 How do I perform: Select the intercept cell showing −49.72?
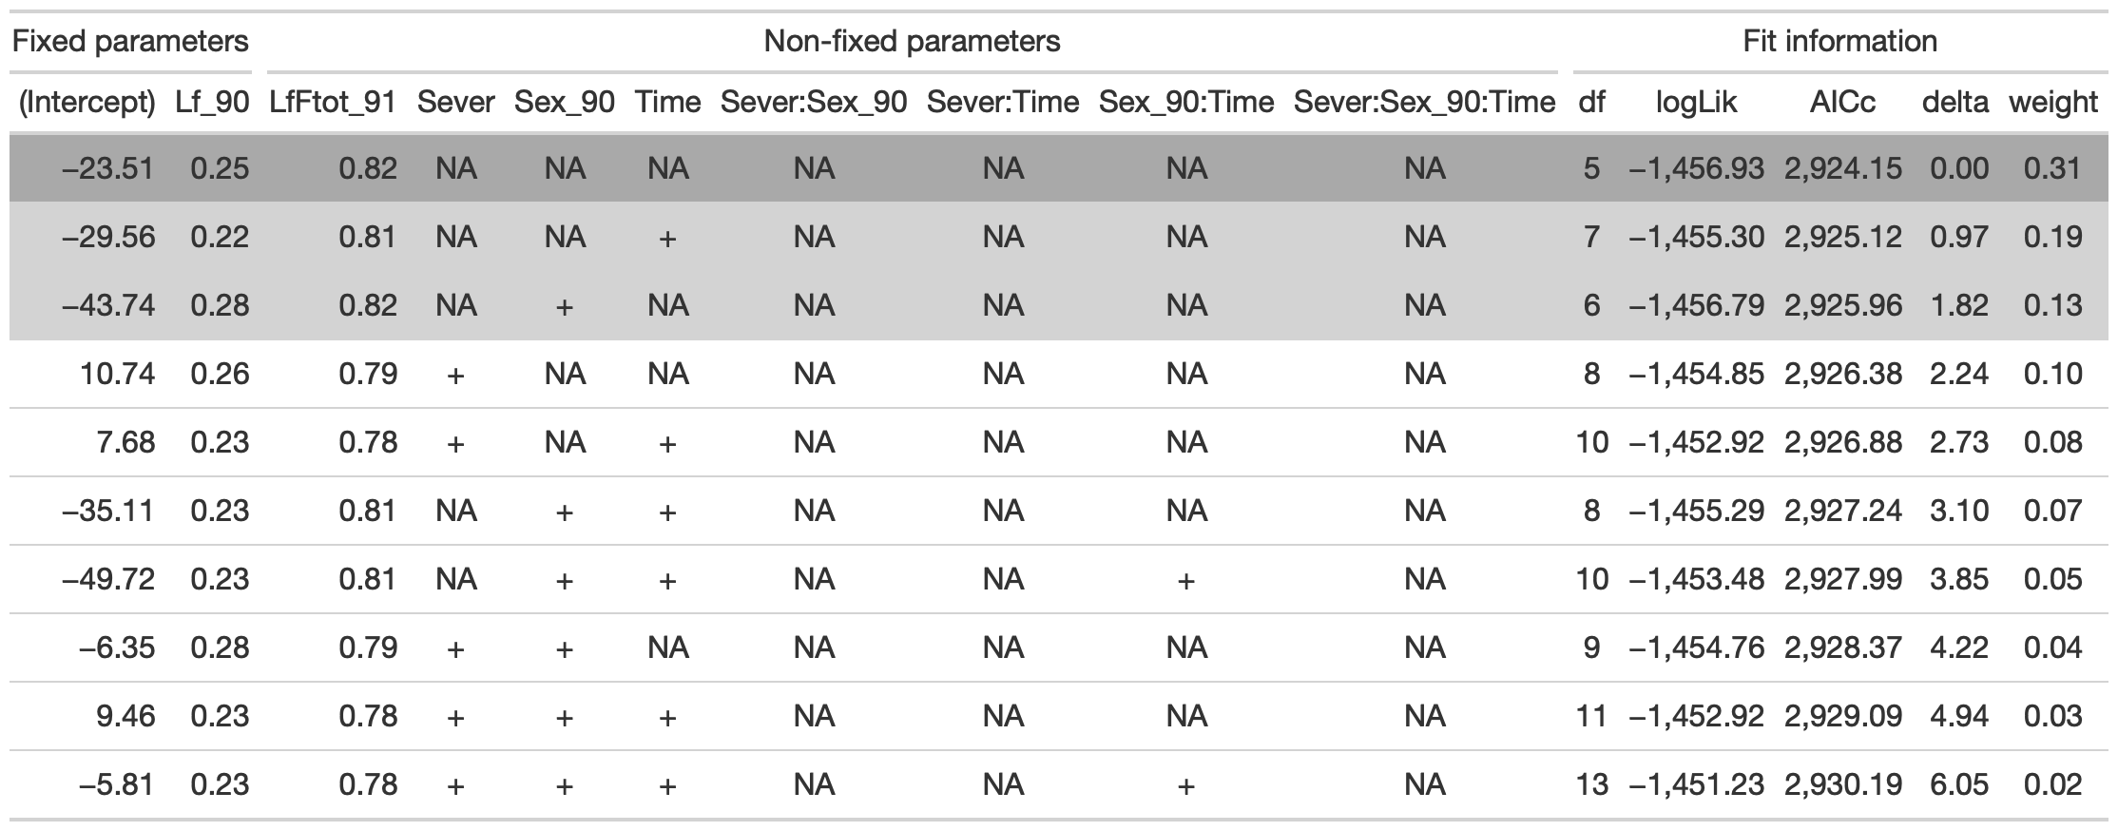click(x=107, y=579)
